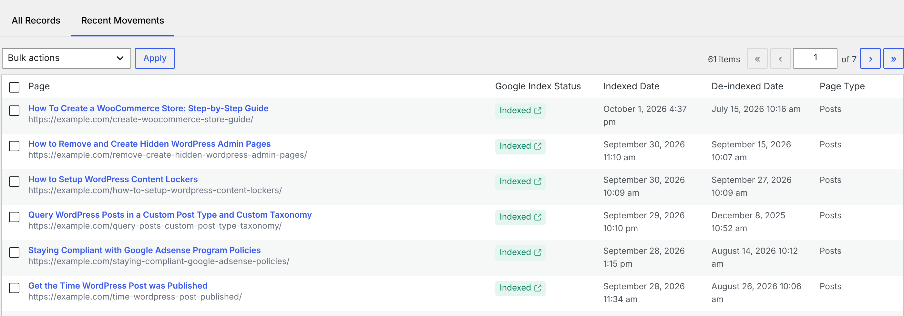Click the Page Type column header
The width and height of the screenshot is (904, 316).
point(842,86)
